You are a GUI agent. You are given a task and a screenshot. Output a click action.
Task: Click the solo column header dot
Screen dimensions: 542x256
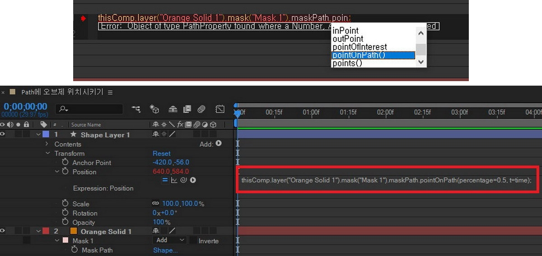pos(18,124)
